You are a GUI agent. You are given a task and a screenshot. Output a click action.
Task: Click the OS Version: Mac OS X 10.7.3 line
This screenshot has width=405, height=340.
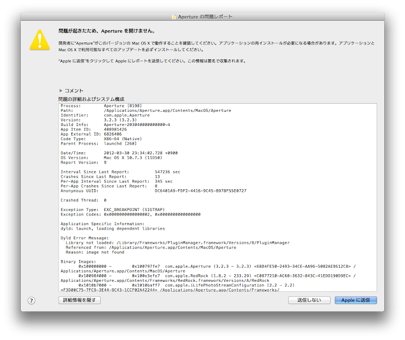click(x=111, y=158)
